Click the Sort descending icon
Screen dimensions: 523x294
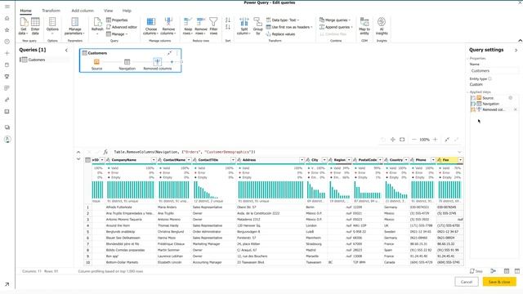click(228, 27)
